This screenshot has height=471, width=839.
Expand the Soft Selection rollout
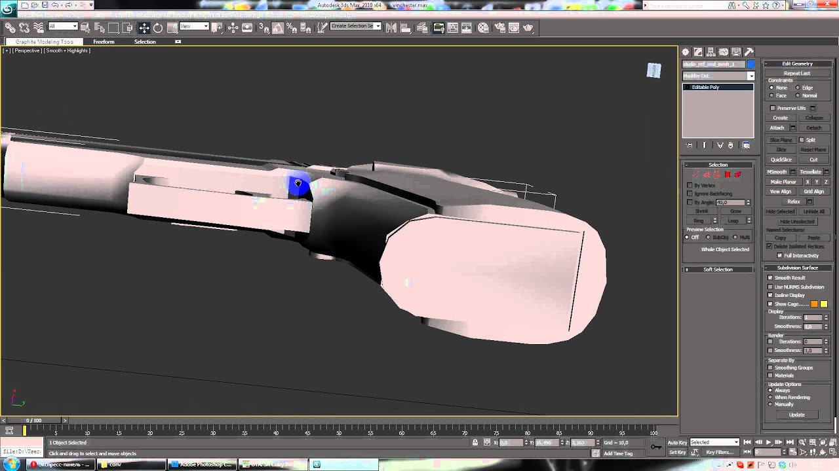click(x=718, y=270)
